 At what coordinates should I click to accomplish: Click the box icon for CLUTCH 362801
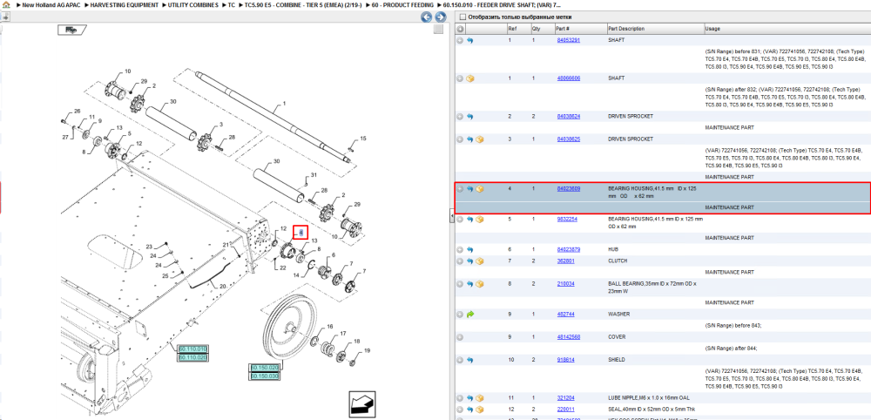point(479,261)
